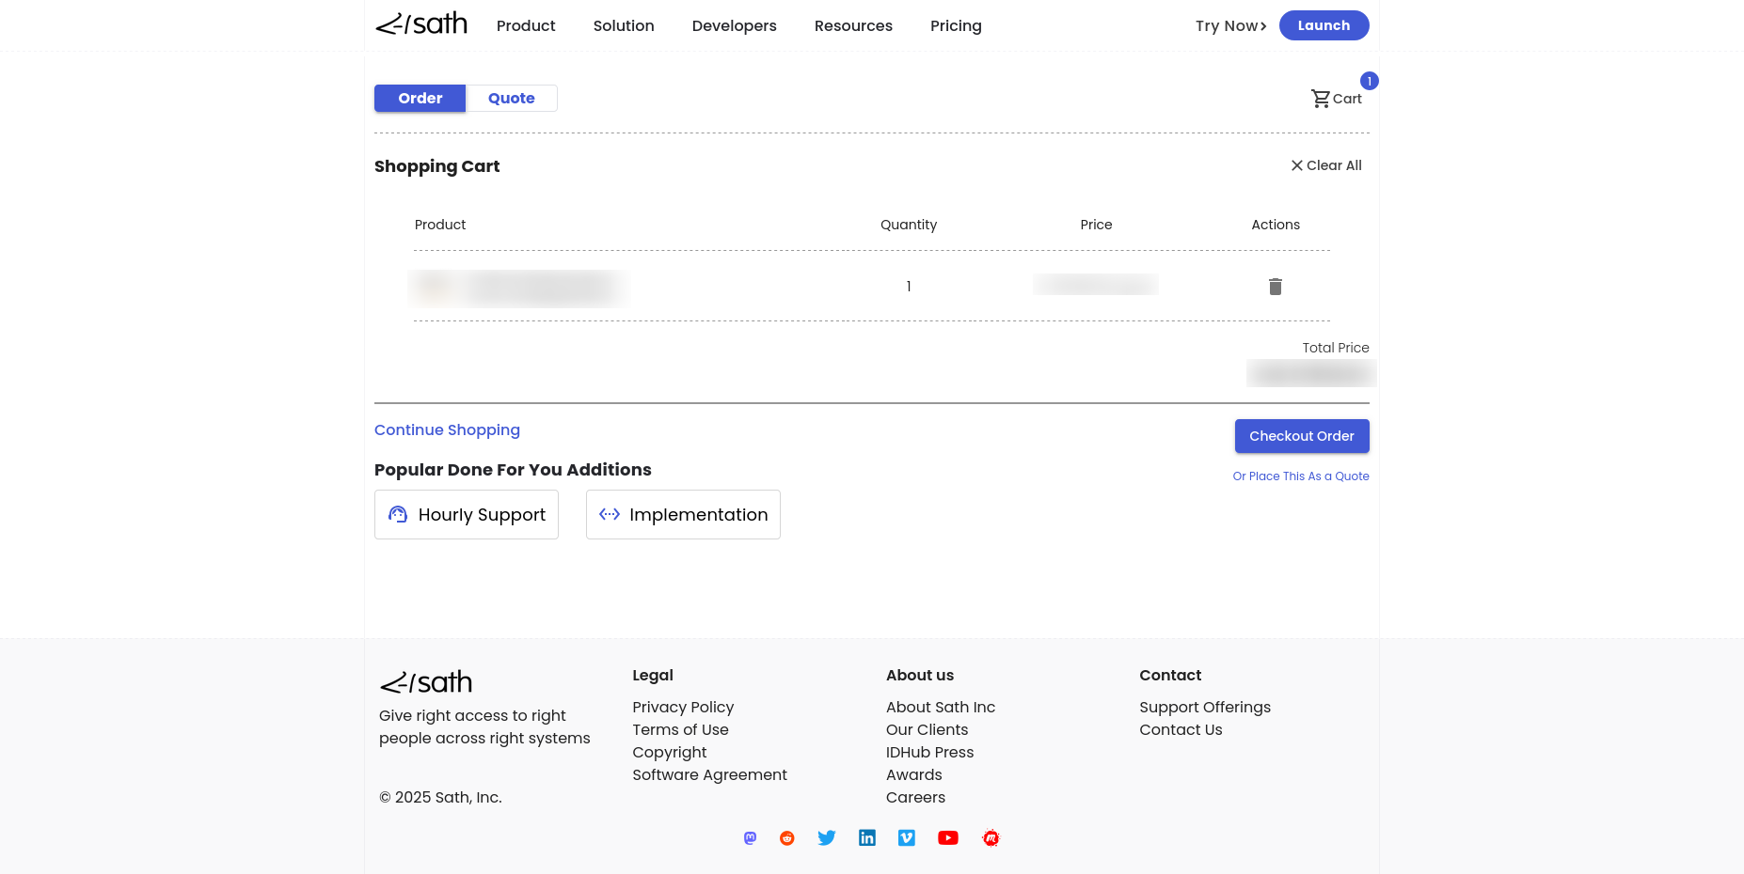This screenshot has height=874, width=1744.
Task: Add Hourly Support to order
Action: tap(467, 515)
